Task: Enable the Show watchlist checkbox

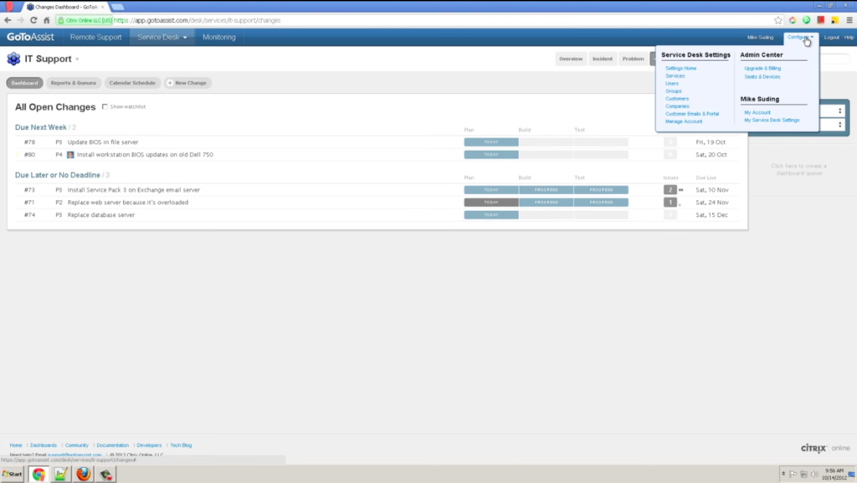Action: pyautogui.click(x=105, y=106)
